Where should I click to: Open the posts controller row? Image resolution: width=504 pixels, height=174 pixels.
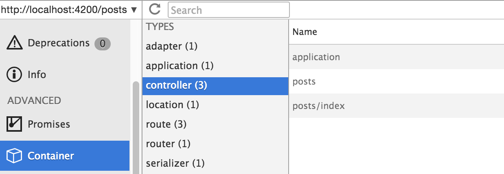[304, 82]
